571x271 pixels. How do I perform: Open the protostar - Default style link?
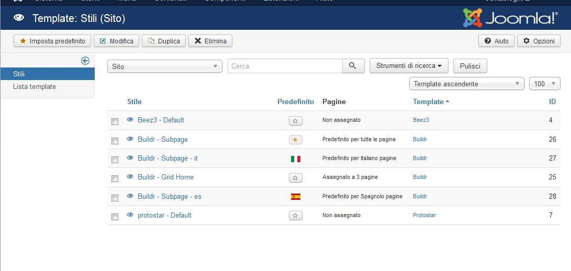coord(164,215)
